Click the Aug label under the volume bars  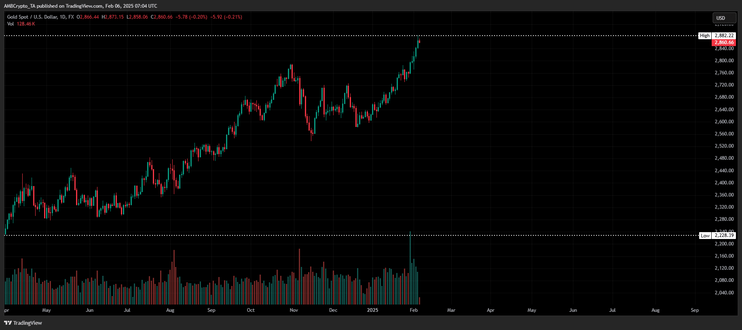(170, 310)
